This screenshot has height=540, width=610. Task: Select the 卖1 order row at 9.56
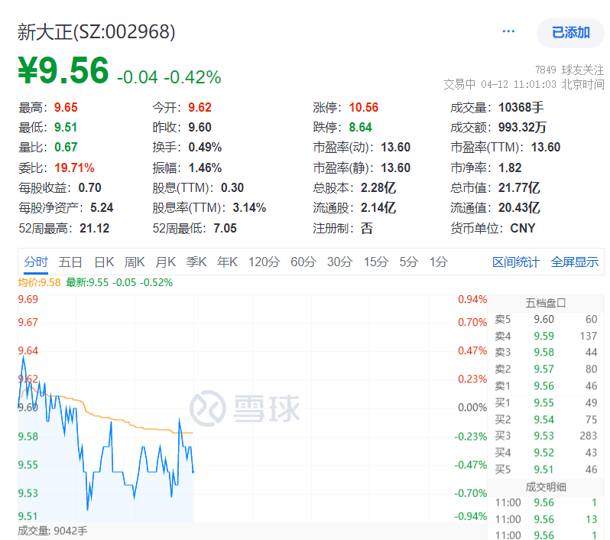click(x=546, y=385)
